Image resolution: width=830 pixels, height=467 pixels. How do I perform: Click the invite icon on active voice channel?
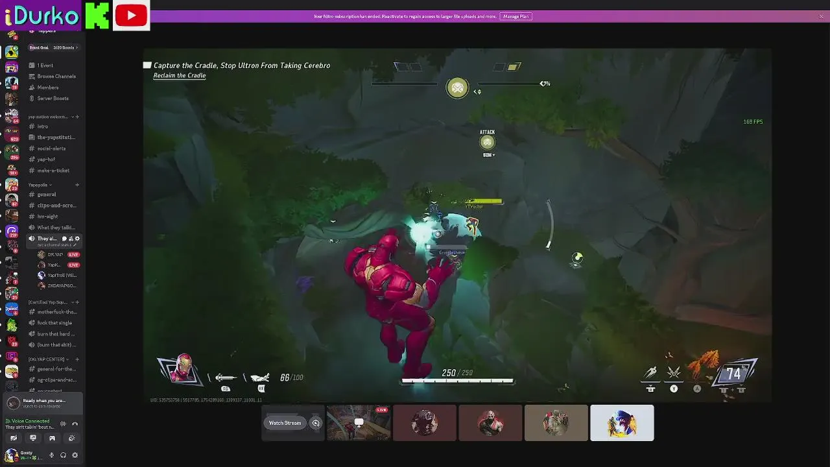point(71,239)
